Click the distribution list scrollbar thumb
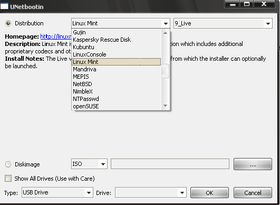The image size is (280, 205). (x=166, y=71)
